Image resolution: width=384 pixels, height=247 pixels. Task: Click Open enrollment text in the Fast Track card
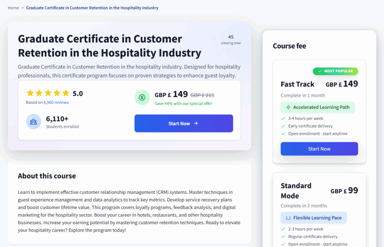[318, 134]
